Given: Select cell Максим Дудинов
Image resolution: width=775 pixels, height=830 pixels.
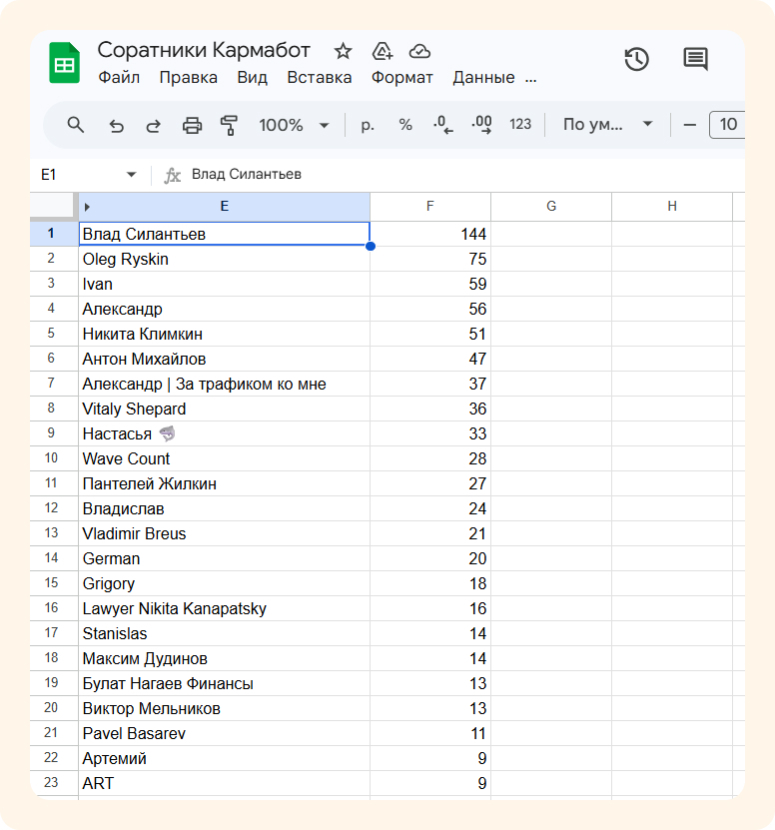Looking at the screenshot, I should pos(224,658).
